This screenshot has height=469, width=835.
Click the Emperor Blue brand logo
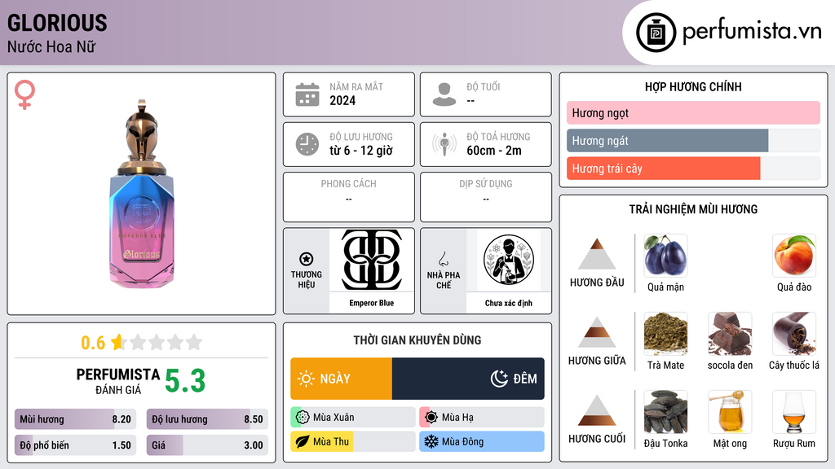tap(372, 260)
